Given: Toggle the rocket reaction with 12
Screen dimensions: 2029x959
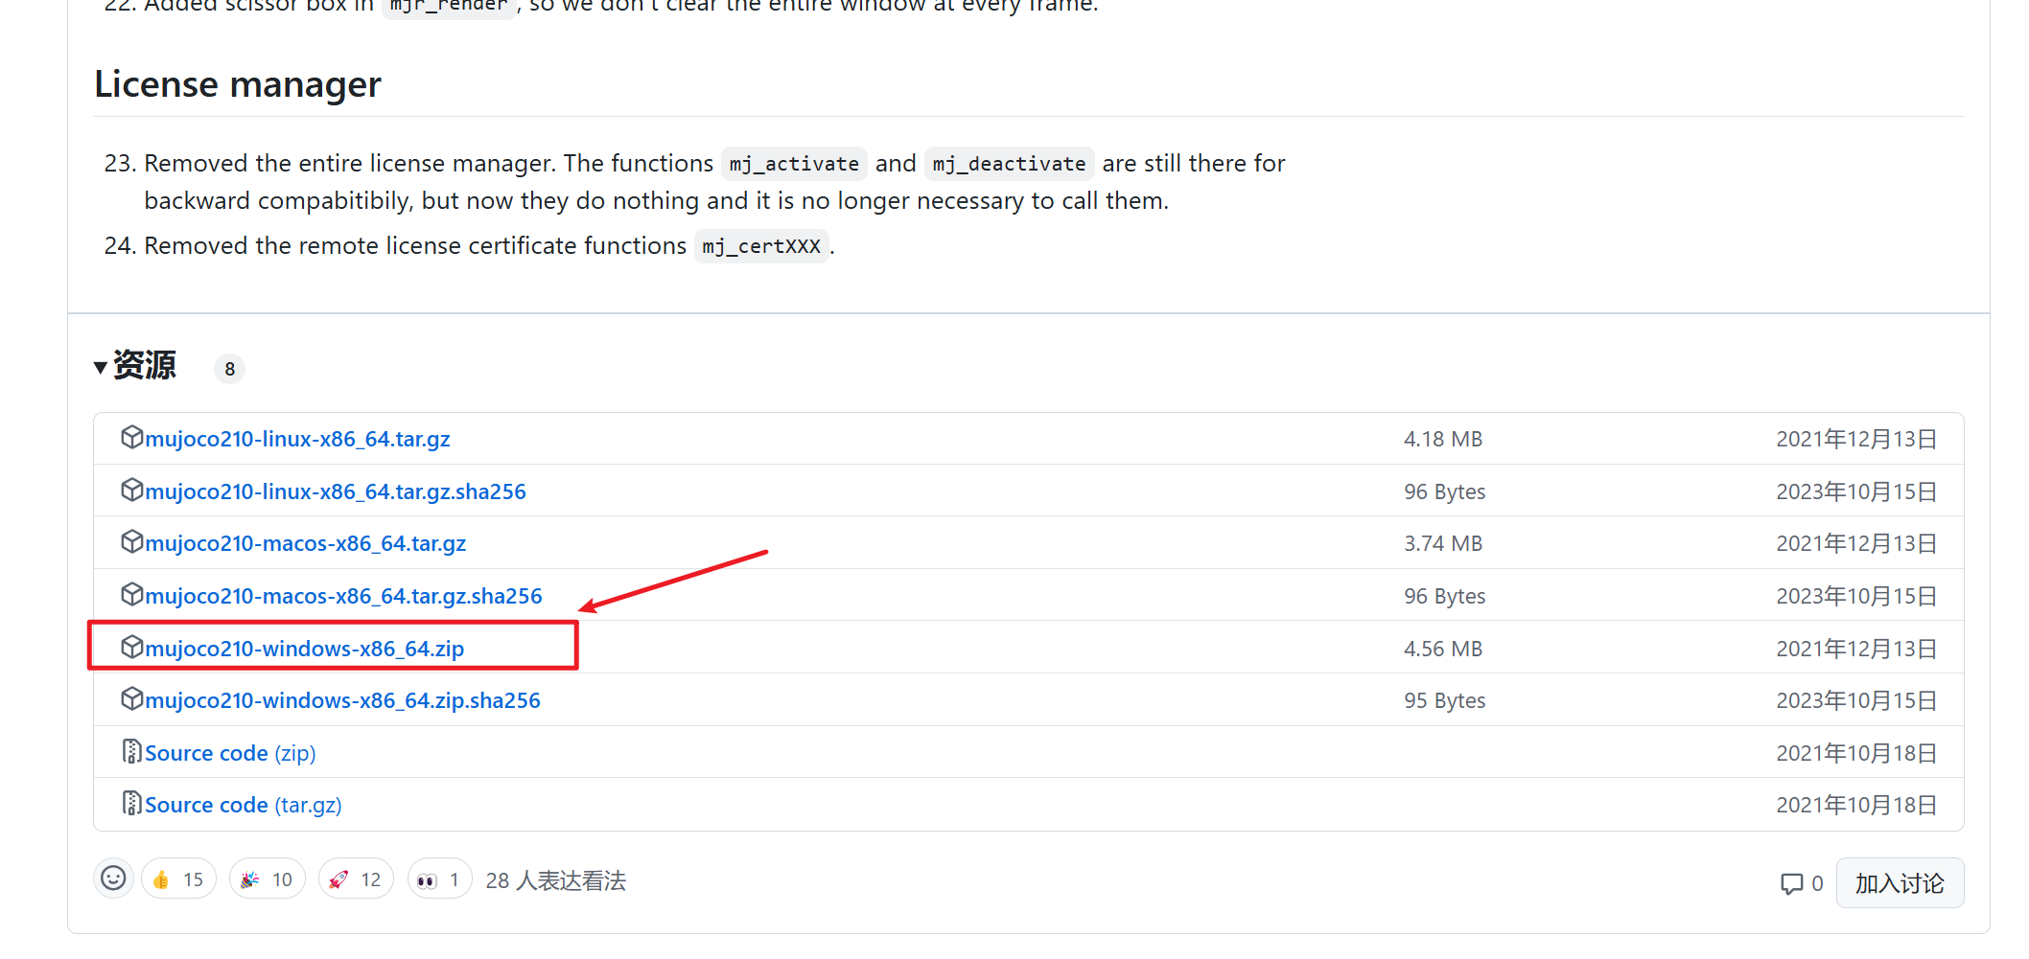Looking at the screenshot, I should click(x=356, y=879).
